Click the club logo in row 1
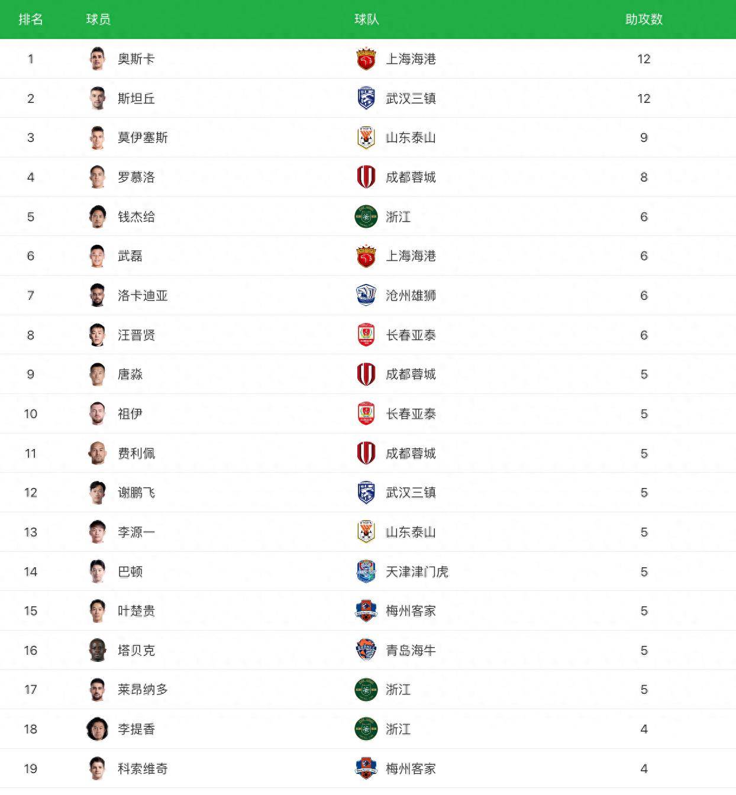Viewport: 736px width, 795px height. coord(366,59)
